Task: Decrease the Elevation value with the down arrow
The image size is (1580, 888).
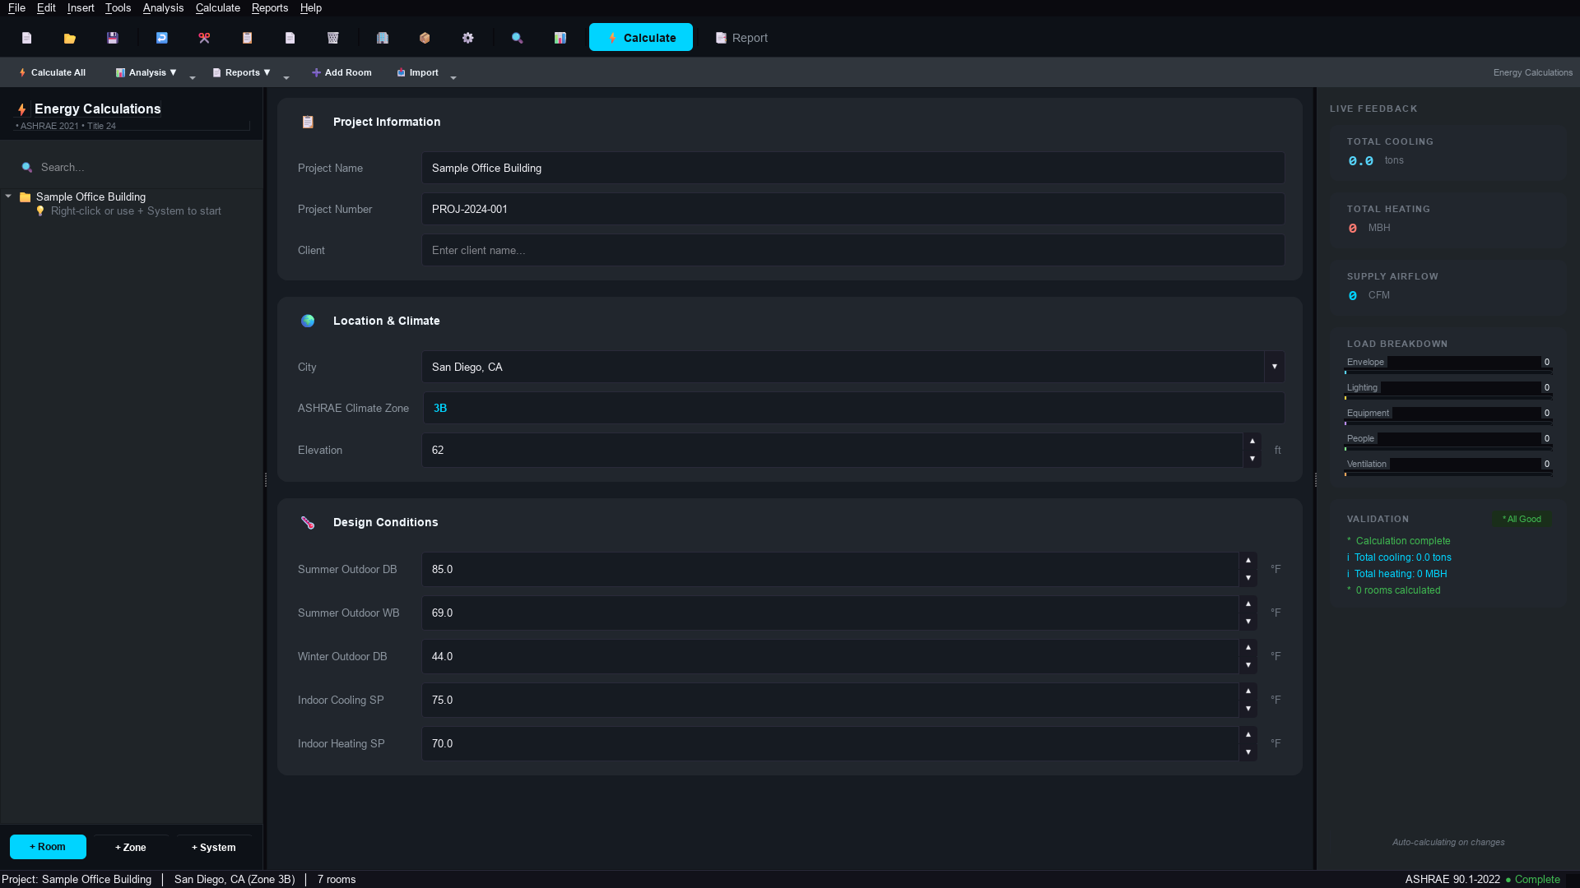Action: pos(1252,459)
